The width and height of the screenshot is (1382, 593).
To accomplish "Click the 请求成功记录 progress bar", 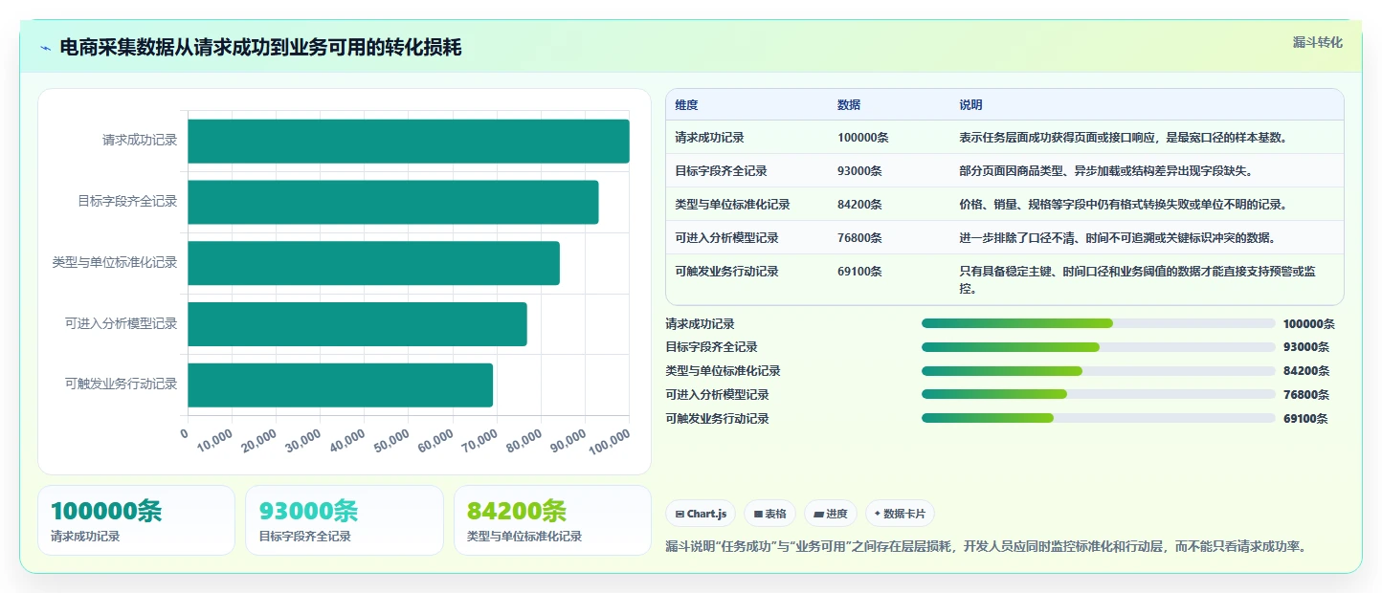I will pos(1098,323).
